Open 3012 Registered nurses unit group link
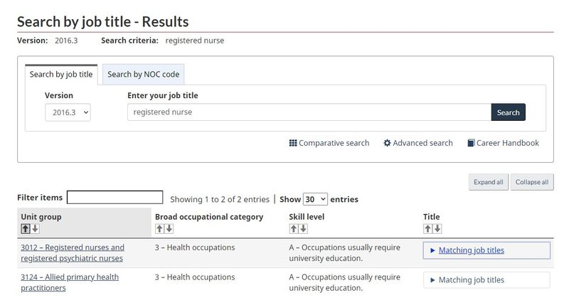569x305 pixels. 73,253
